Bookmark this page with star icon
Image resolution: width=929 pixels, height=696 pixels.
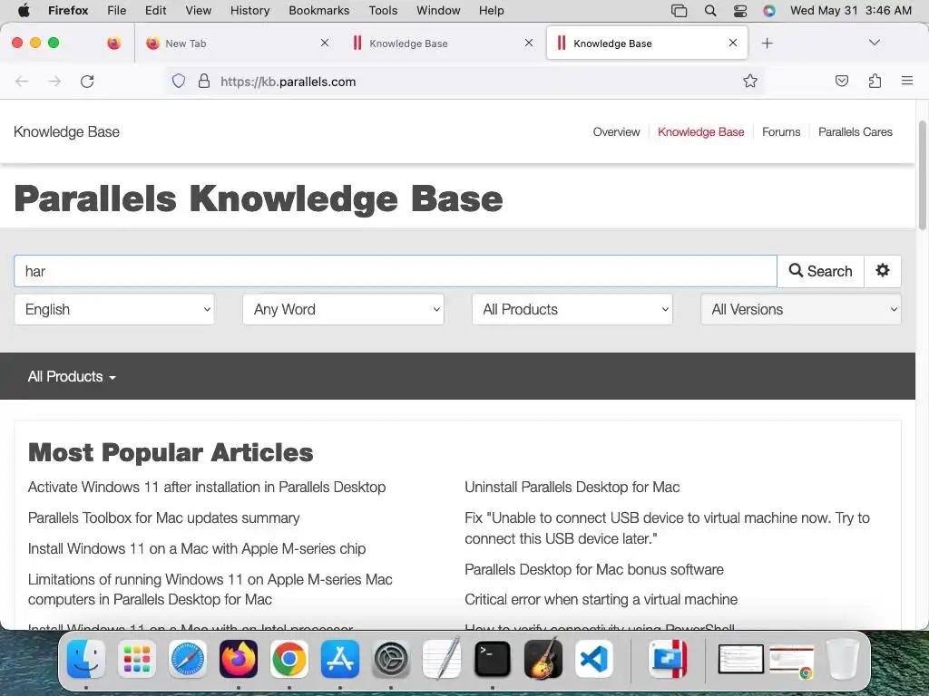tap(750, 81)
